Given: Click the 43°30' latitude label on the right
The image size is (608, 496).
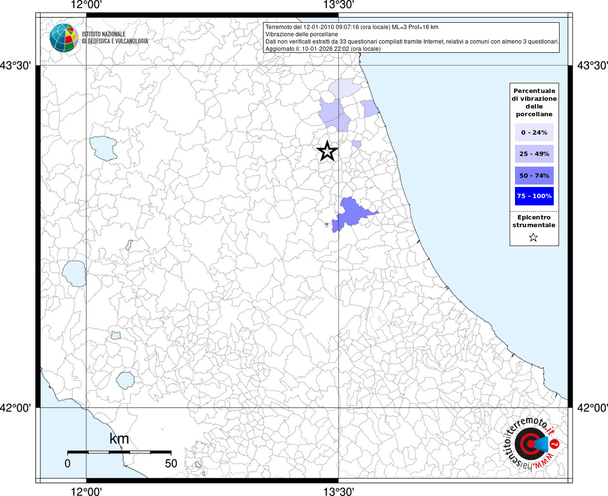Looking at the screenshot, I should pos(592,65).
